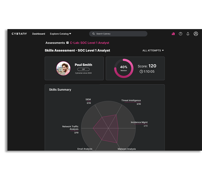Click the Skills Assessment - SOC Level 1 Analyst title

[x=77, y=50]
